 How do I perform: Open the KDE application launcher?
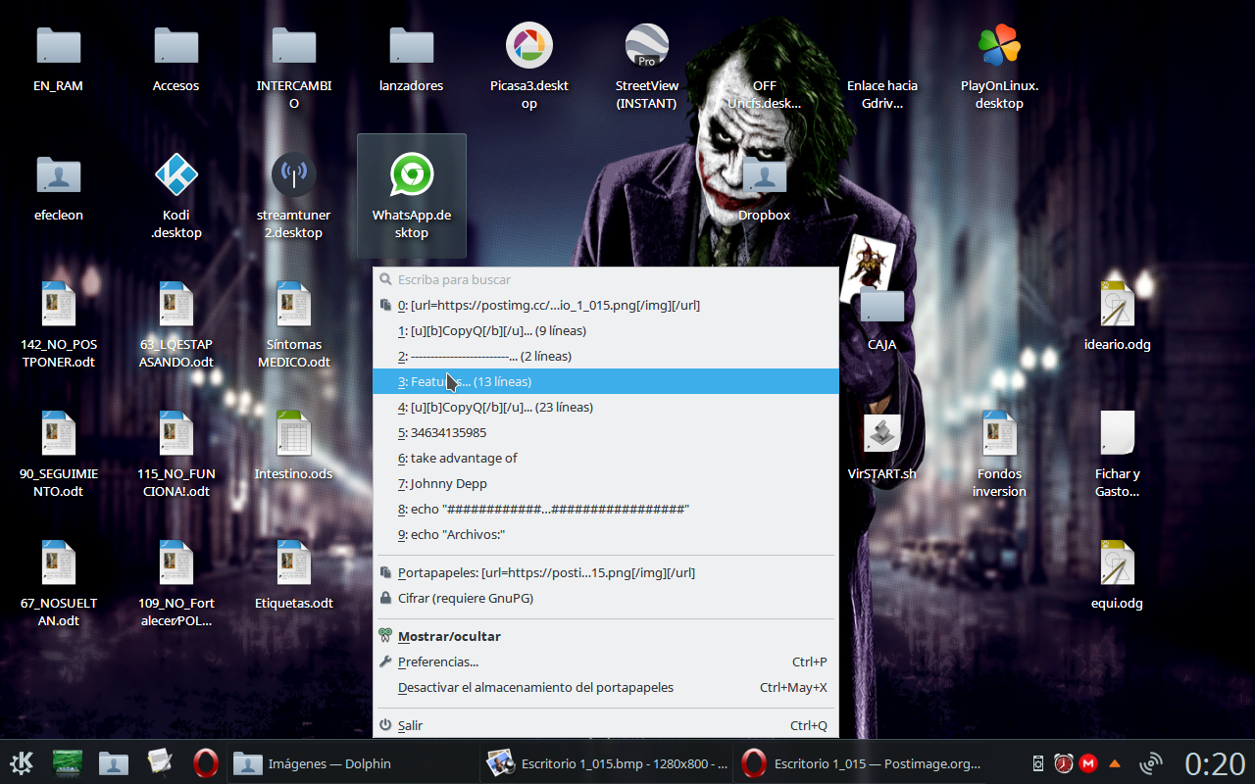click(22, 762)
